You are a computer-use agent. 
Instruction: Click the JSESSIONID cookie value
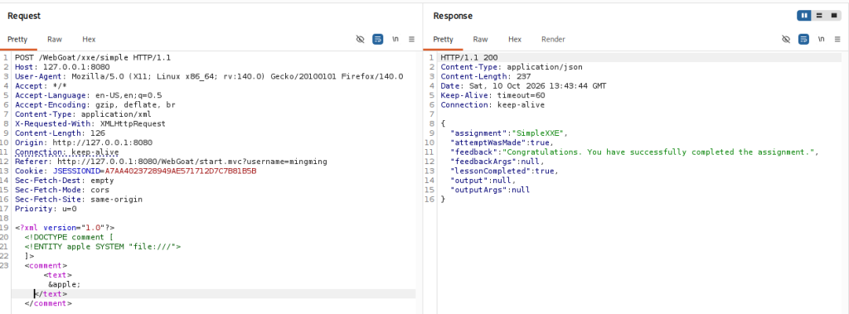click(x=180, y=171)
